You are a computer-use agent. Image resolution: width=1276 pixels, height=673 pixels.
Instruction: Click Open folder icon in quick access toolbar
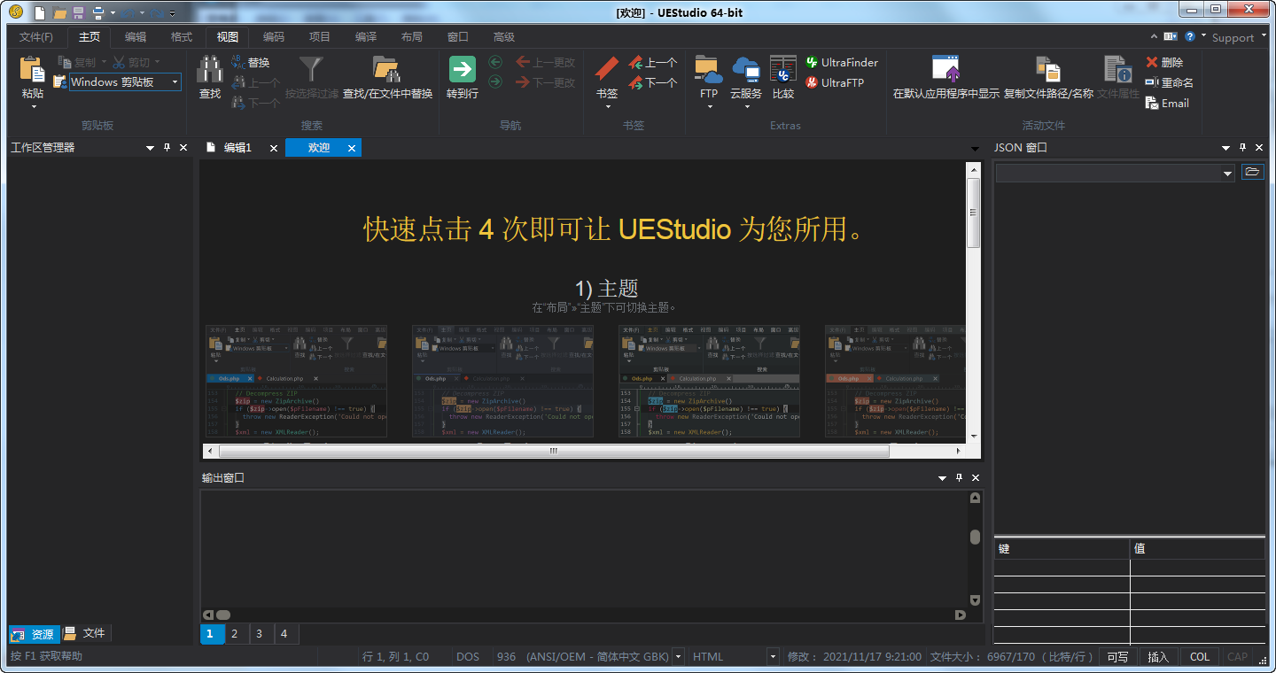tap(60, 12)
